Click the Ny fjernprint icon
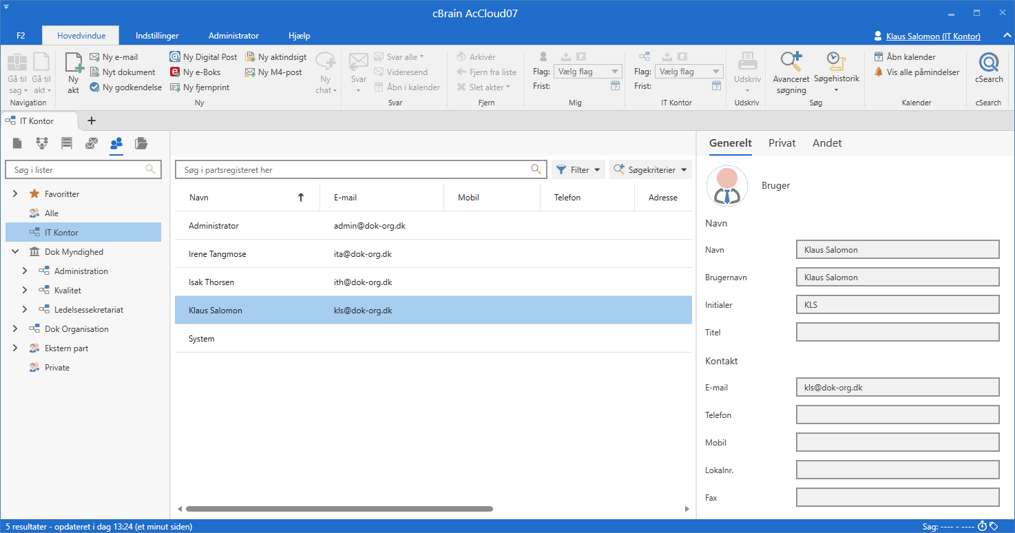Screen dimensions: 1015x533 (x=176, y=87)
